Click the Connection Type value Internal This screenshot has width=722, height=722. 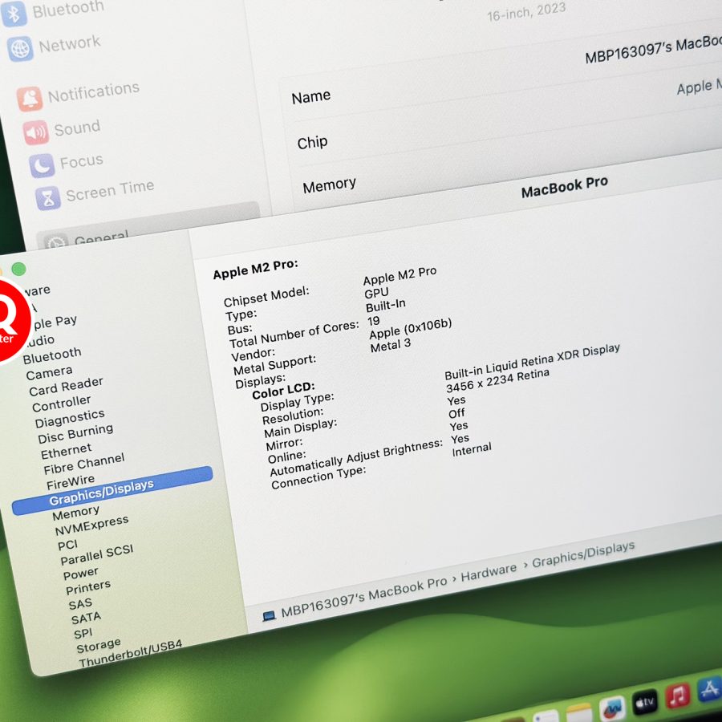472,449
